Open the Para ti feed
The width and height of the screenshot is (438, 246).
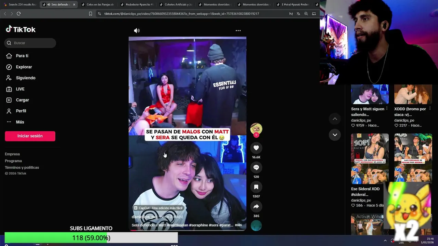[22, 56]
